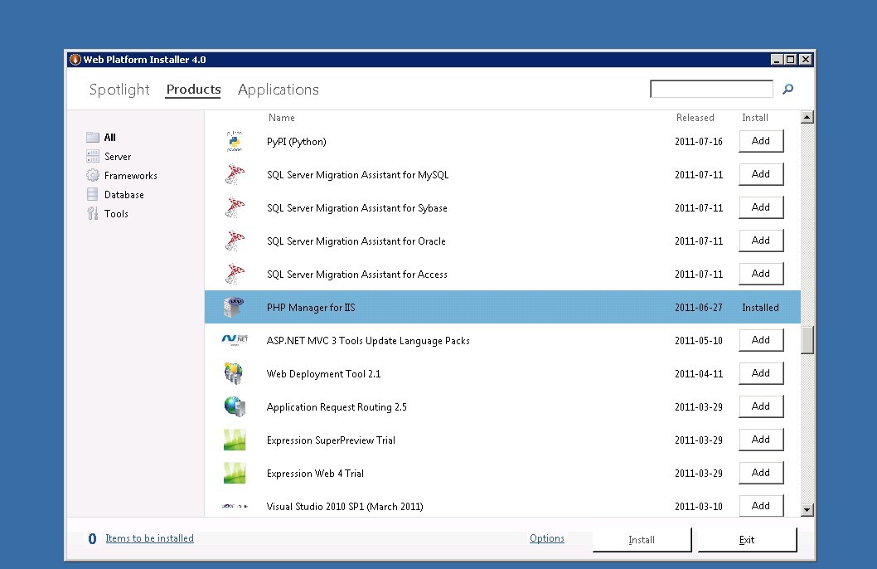The width and height of the screenshot is (877, 569).
Task: Click the Migration Assistant for Access icon
Action: click(235, 274)
